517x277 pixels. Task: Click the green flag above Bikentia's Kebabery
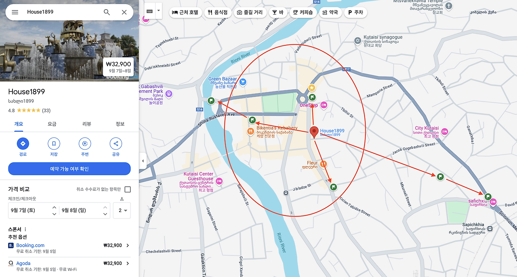[x=252, y=120]
